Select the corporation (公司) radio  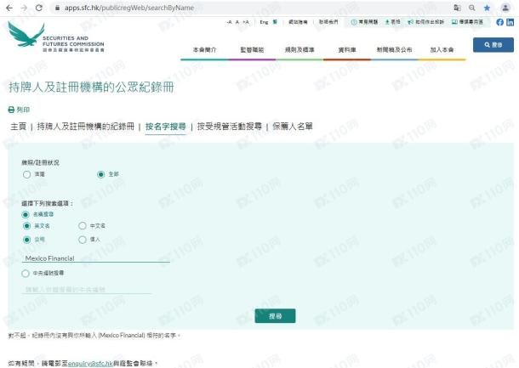pos(27,240)
